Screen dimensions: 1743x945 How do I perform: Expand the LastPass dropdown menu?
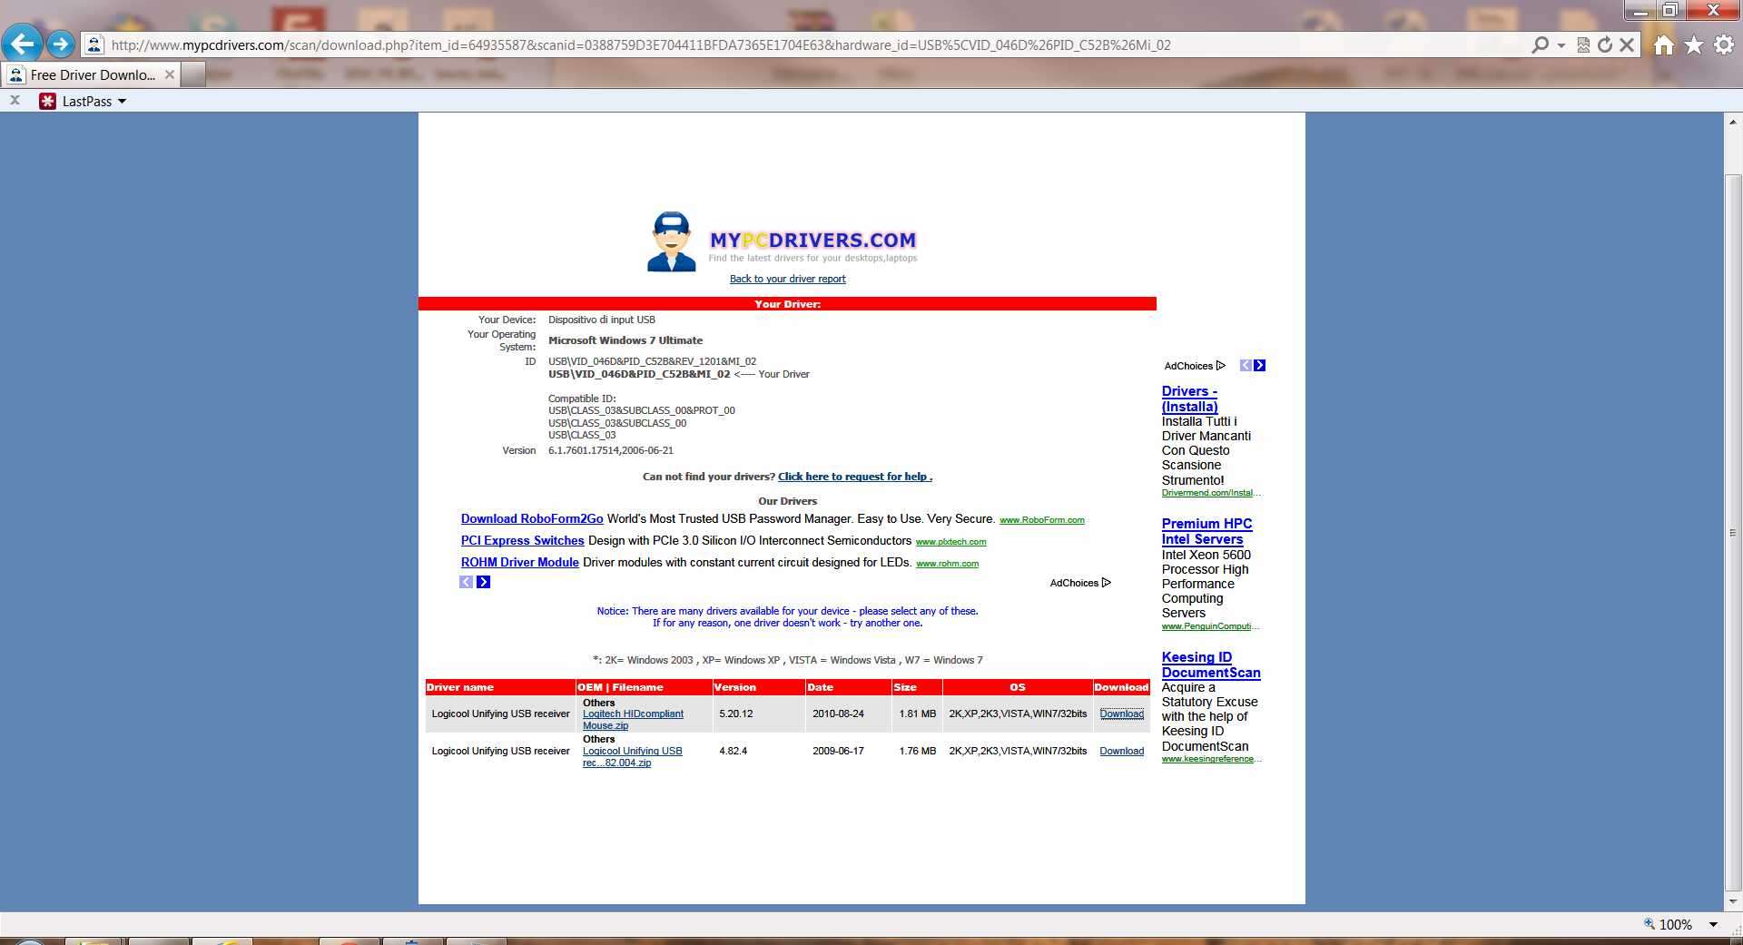point(122,102)
